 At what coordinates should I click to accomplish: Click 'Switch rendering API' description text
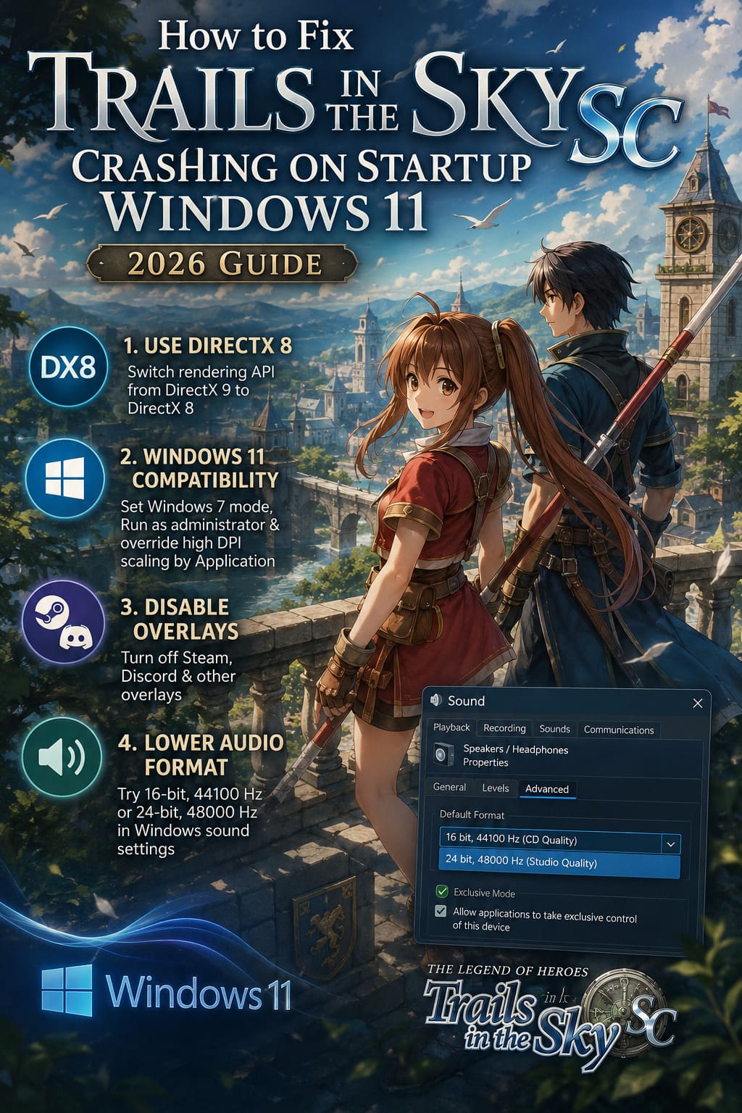coord(201,390)
